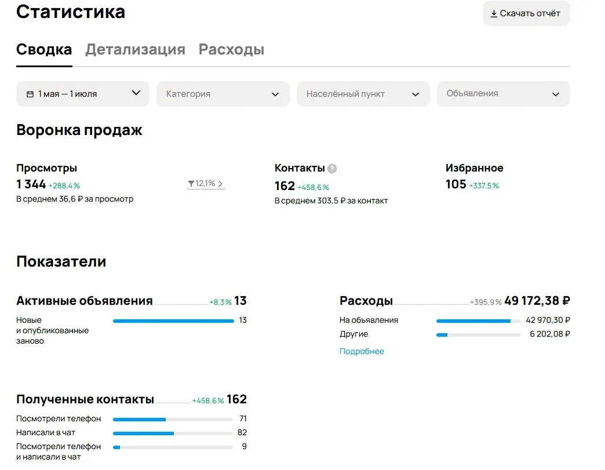
Task: Click the Расходы total 49 172,38 ₽
Action: [537, 301]
